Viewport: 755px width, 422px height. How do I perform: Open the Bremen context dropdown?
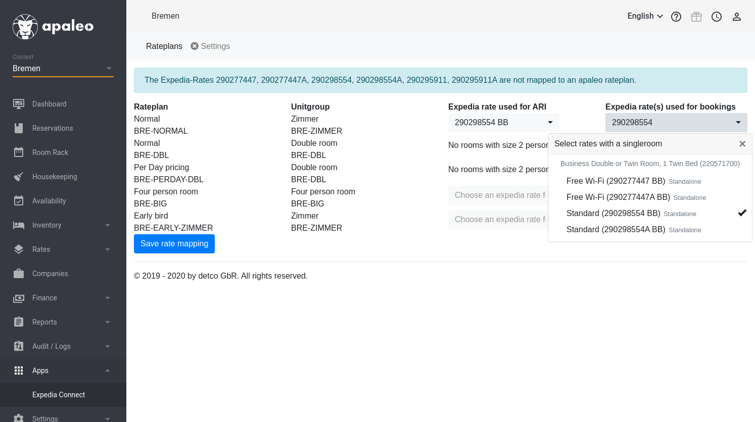(63, 69)
